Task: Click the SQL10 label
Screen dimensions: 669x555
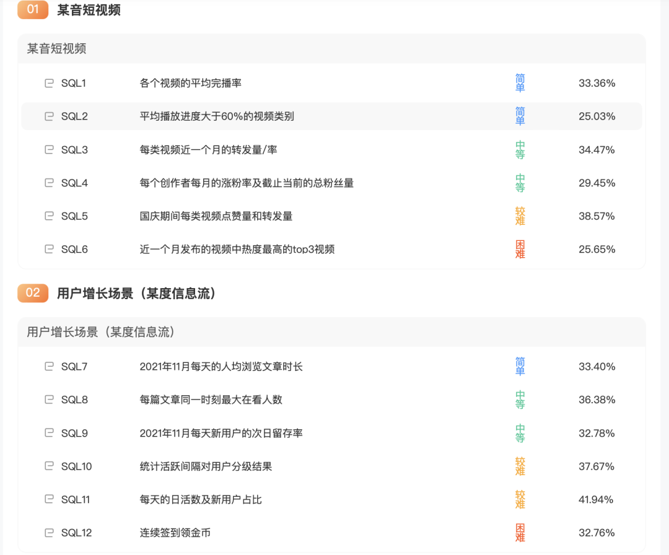Action: (x=76, y=466)
